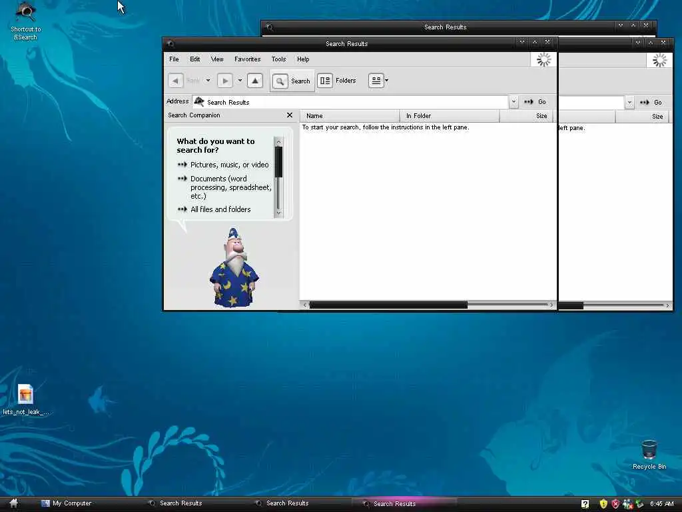The width and height of the screenshot is (682, 512).
Task: Click scroll right arrow in right-hand rear window
Action: tap(667, 305)
